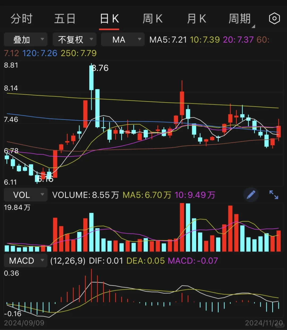
Task: Open the MA indicator dropdown
Action: click(x=123, y=40)
